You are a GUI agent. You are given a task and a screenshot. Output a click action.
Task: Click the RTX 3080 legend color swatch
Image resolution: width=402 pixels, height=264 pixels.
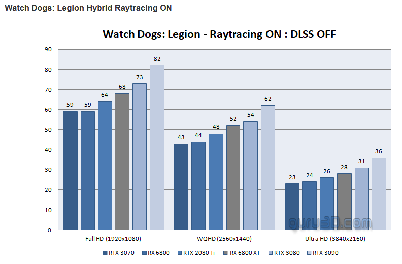271,253
